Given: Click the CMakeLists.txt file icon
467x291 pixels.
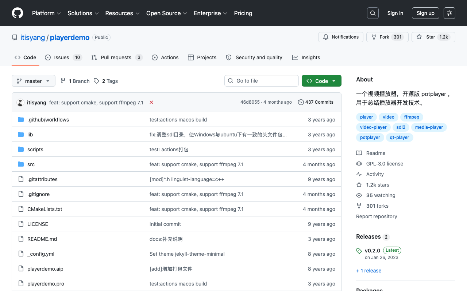Looking at the screenshot, I should pos(21,209).
